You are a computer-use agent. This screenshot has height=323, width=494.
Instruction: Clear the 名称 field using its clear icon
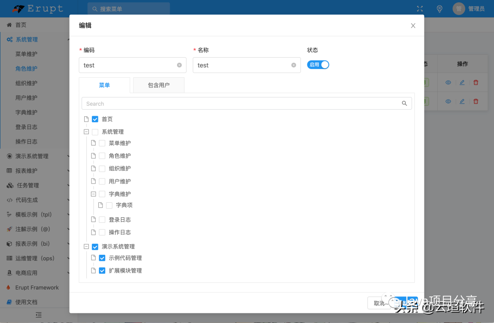point(293,65)
